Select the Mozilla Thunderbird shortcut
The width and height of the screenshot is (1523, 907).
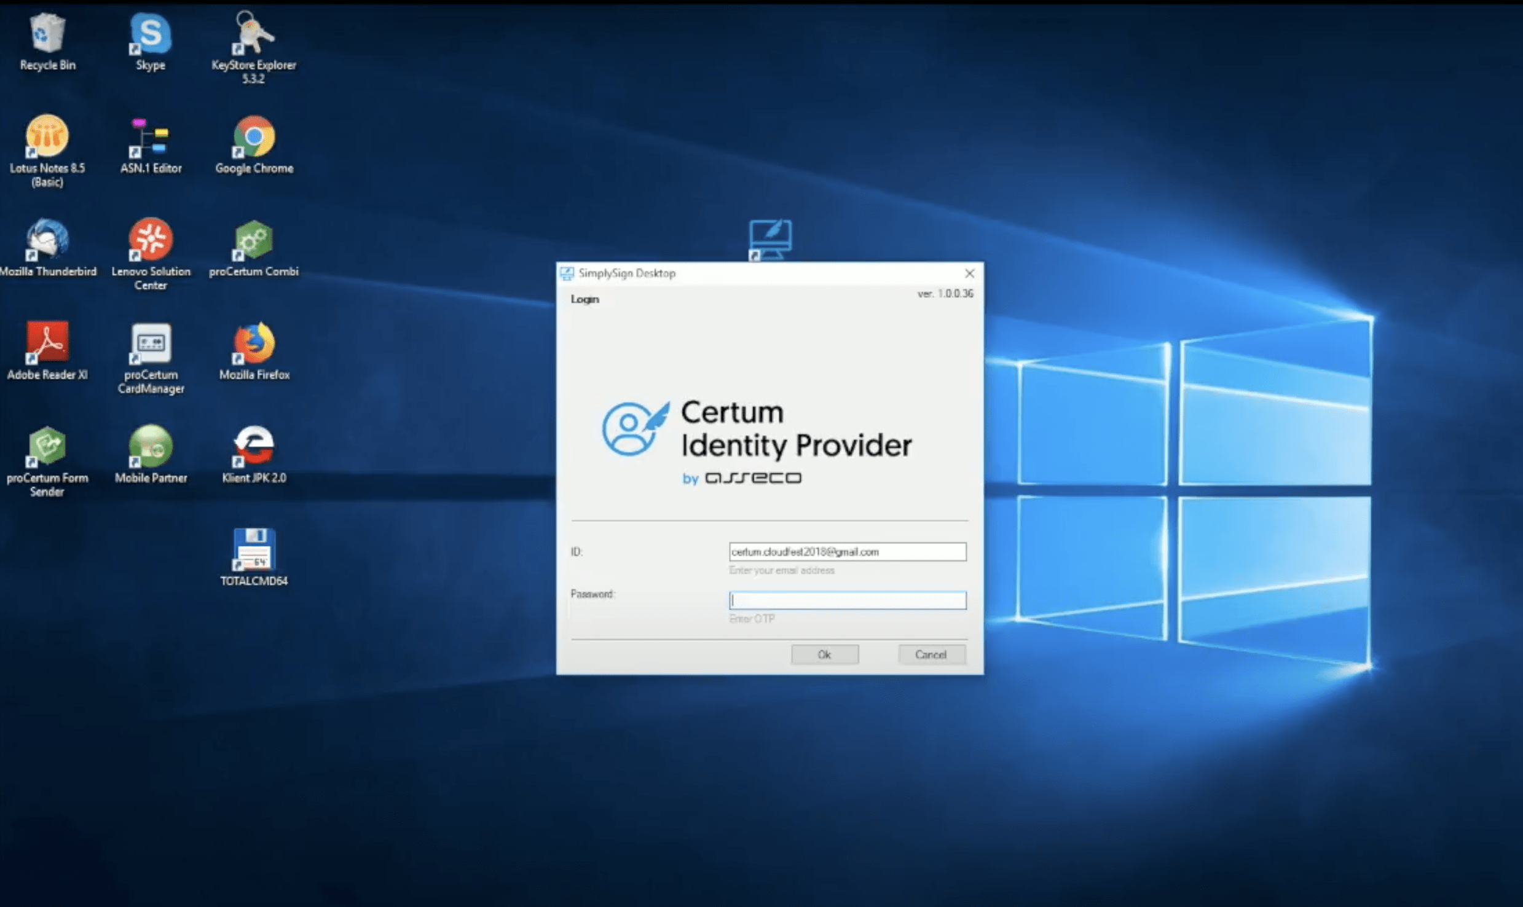(48, 248)
